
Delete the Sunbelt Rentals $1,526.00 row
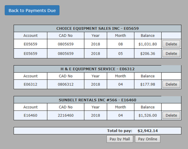coord(171,115)
